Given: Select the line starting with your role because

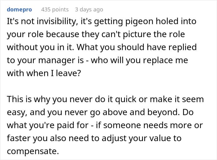Looking at the screenshot, I should [96, 34].
